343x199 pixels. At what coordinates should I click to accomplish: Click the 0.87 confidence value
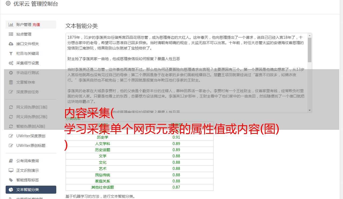[x=176, y=187]
